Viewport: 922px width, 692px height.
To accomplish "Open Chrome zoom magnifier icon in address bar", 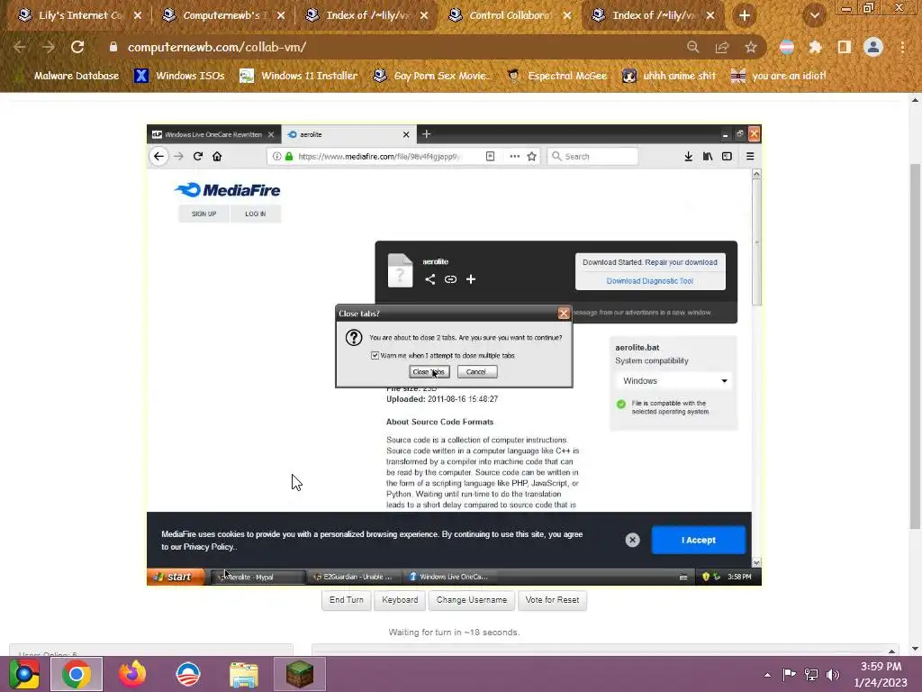I will coord(693,47).
